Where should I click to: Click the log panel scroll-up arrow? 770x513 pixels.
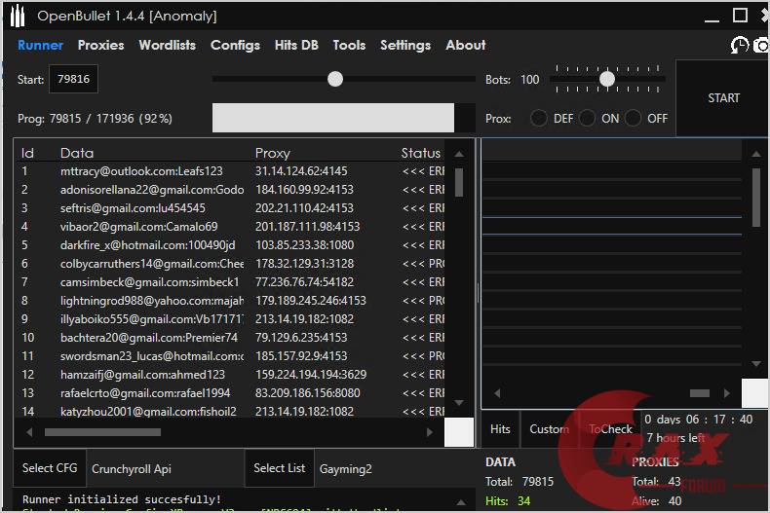point(461,502)
